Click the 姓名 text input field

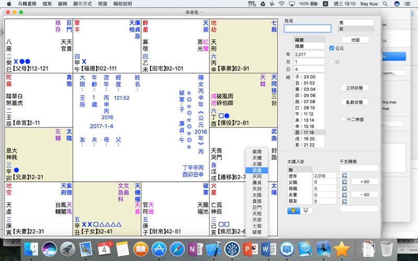(x=307, y=29)
